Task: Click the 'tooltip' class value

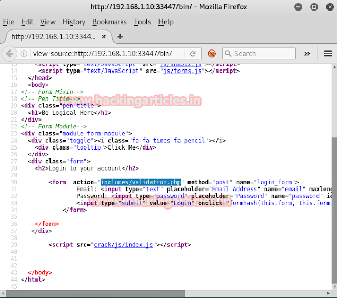Action: (x=88, y=147)
